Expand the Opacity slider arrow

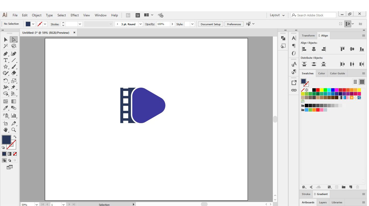(172, 24)
